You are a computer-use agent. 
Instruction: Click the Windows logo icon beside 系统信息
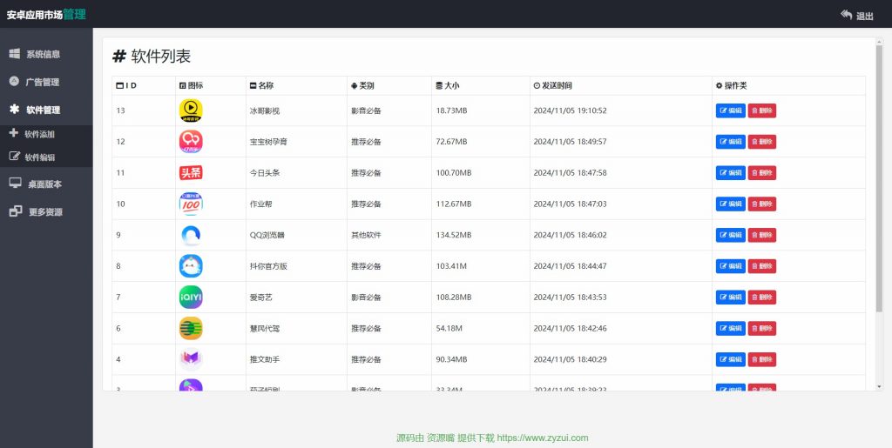15,54
